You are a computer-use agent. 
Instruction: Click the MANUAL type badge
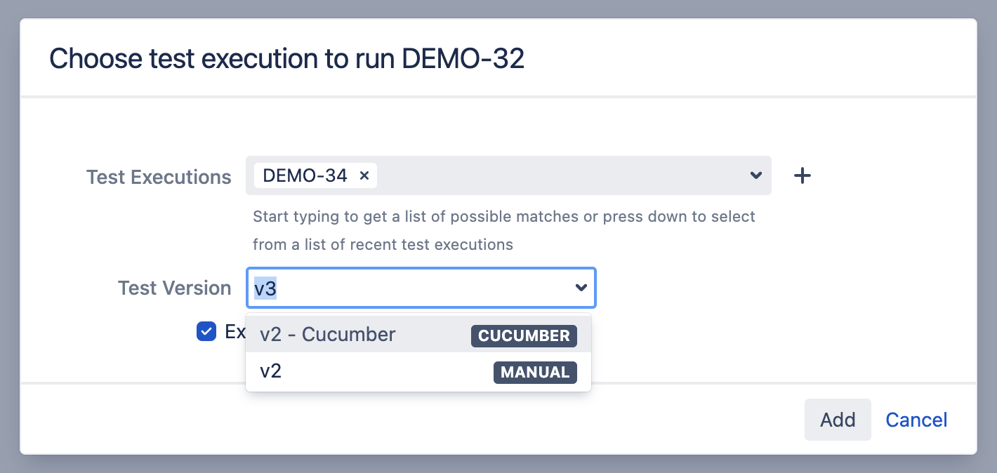point(535,372)
